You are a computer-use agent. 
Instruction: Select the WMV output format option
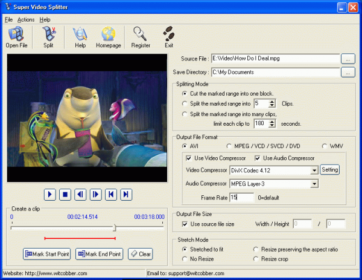pos(325,146)
